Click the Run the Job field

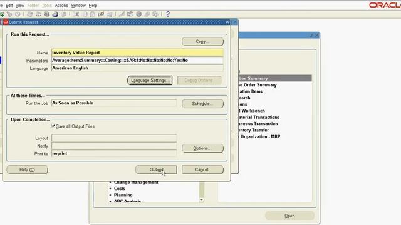(114, 103)
